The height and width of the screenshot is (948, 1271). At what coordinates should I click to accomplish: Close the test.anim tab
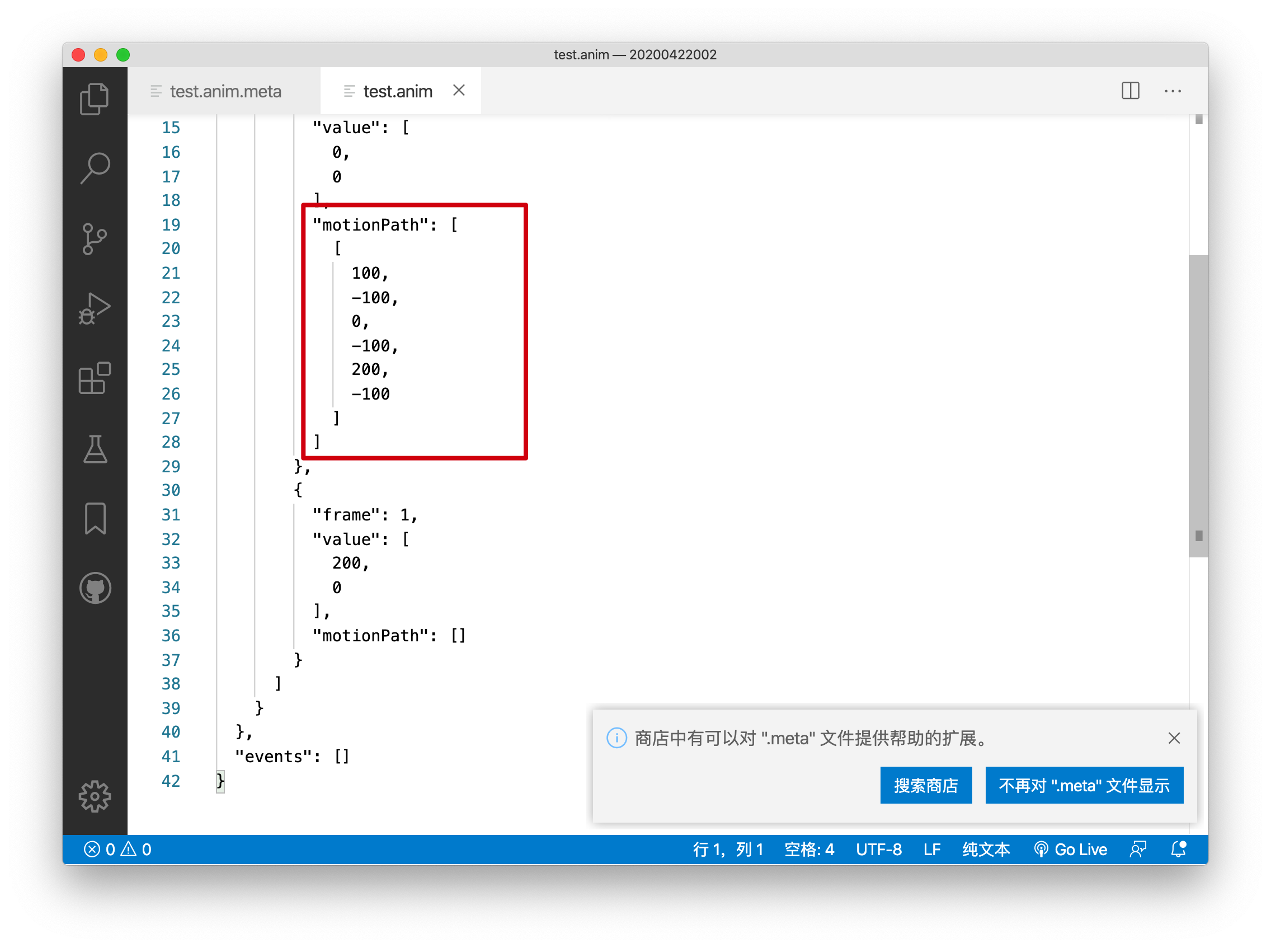458,90
